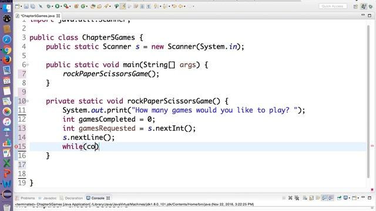The width and height of the screenshot is (376, 211).
Task: Click the gamesRequested variable on line 13
Action: (107, 128)
